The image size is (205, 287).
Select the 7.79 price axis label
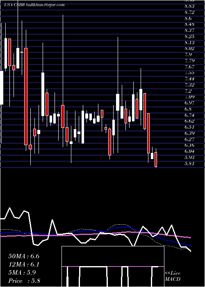189,61
